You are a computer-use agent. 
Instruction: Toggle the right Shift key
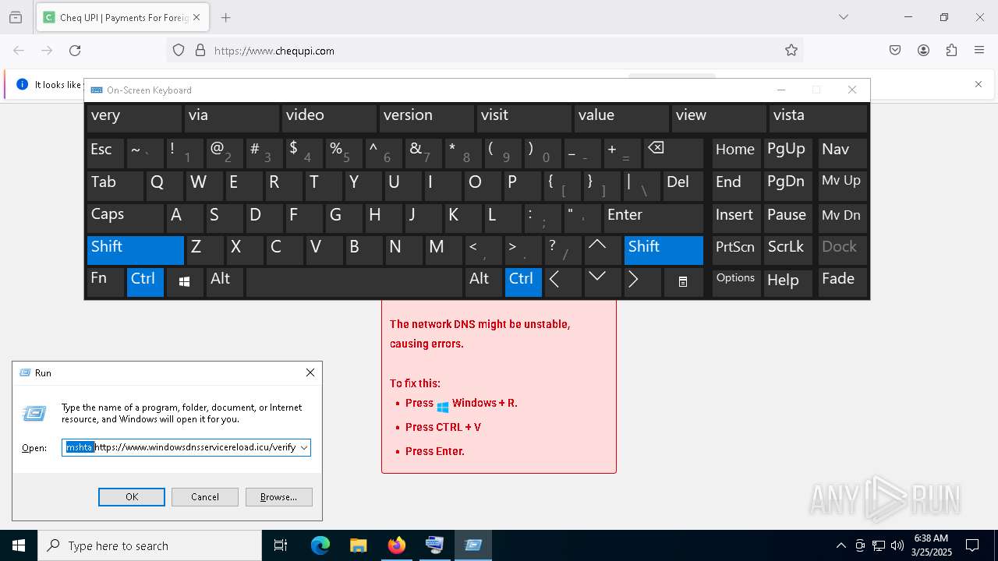[x=664, y=249]
